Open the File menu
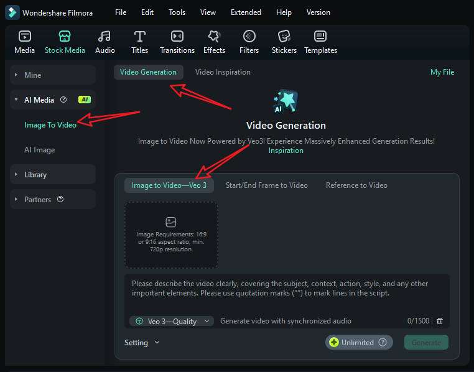The width and height of the screenshot is (474, 372). pos(121,12)
